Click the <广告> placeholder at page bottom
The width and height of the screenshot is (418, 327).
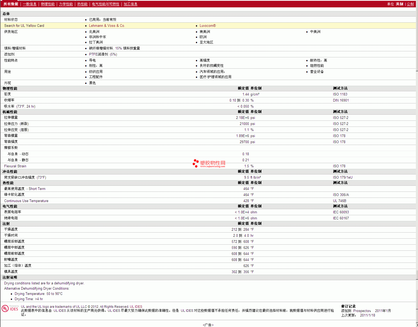click(208, 325)
